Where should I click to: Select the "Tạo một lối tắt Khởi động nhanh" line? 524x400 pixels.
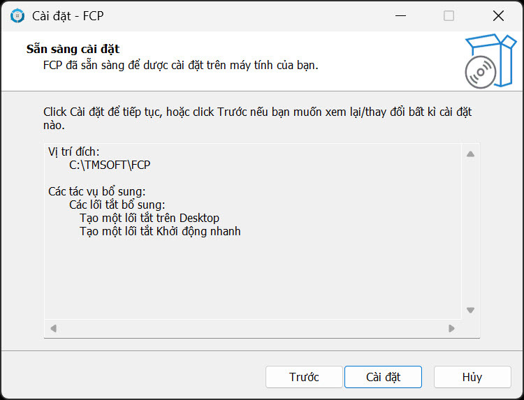tap(160, 231)
